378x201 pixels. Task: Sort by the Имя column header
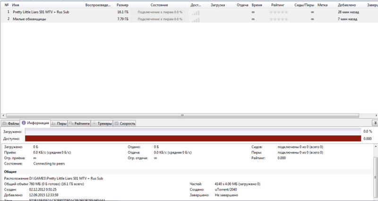click(16, 5)
